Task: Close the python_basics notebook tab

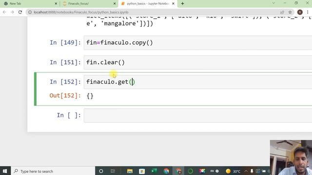Action: pos(173,3)
